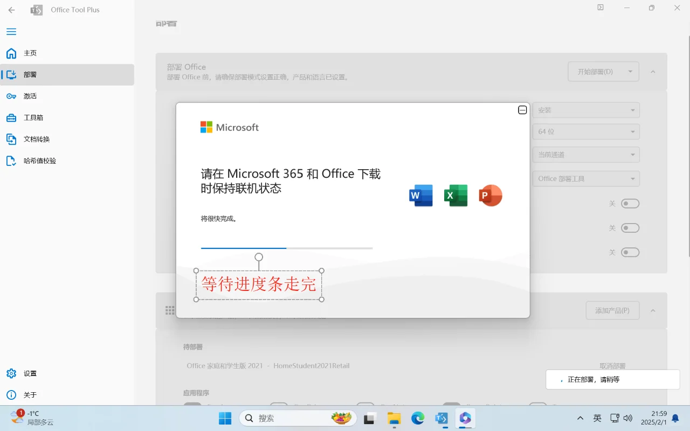Turn on the second 关 toggle
Screen dimensions: 690x431
tap(630, 228)
